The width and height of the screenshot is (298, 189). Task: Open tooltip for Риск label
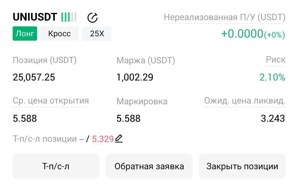tap(276, 59)
